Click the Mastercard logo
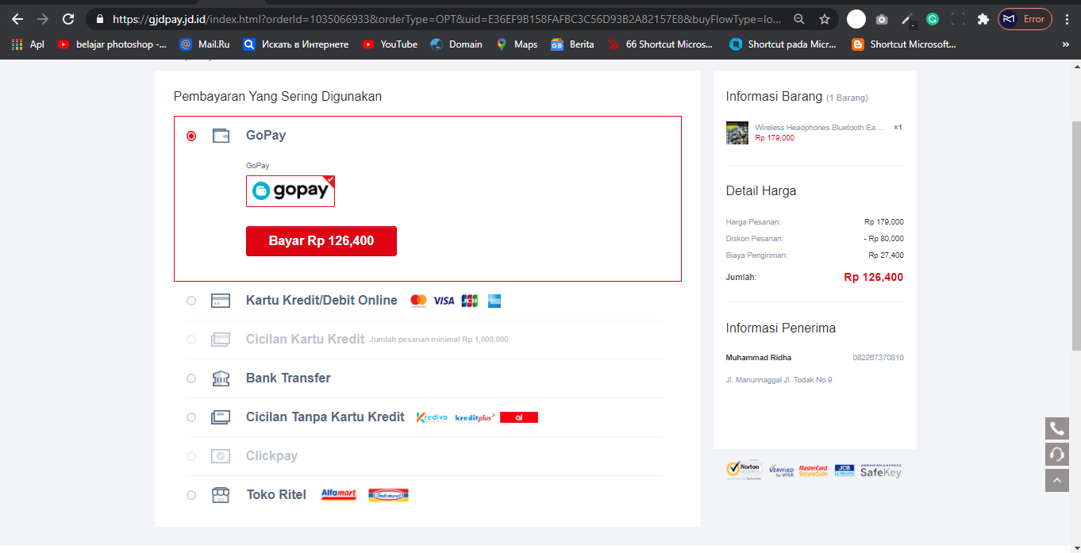1081x553 pixels. (418, 301)
